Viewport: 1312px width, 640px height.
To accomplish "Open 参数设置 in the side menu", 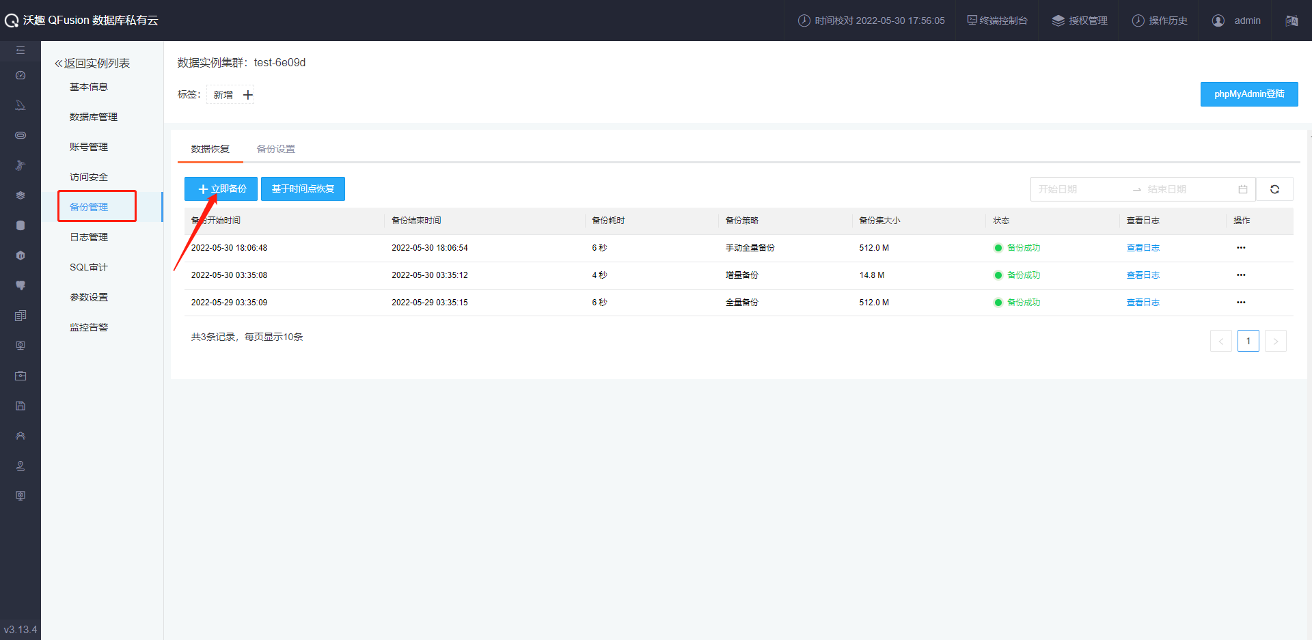I will pos(89,297).
